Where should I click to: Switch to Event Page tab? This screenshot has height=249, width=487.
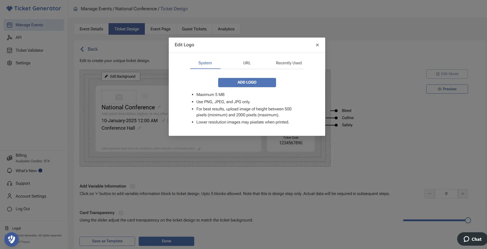[x=161, y=29]
